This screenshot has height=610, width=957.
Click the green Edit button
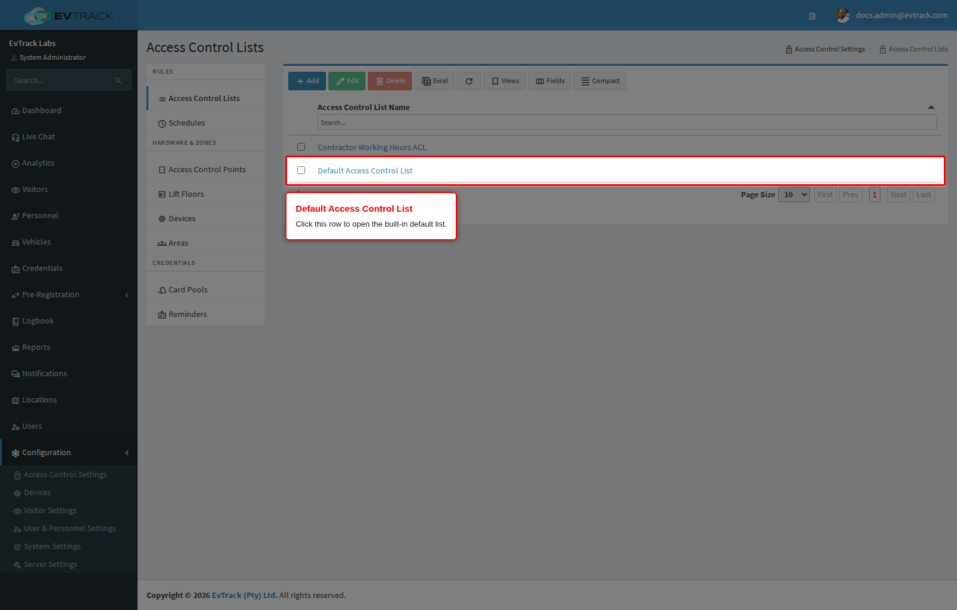(347, 81)
